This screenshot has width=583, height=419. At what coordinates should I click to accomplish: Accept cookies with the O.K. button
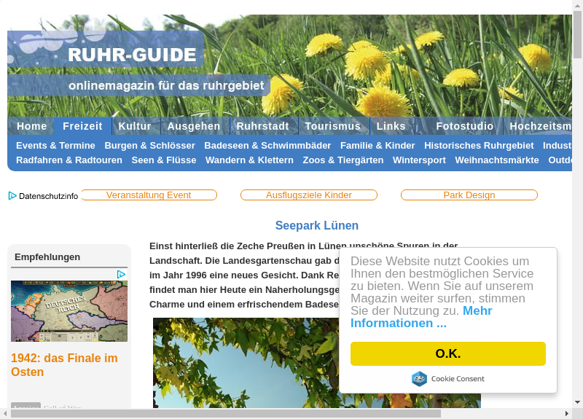[448, 353]
